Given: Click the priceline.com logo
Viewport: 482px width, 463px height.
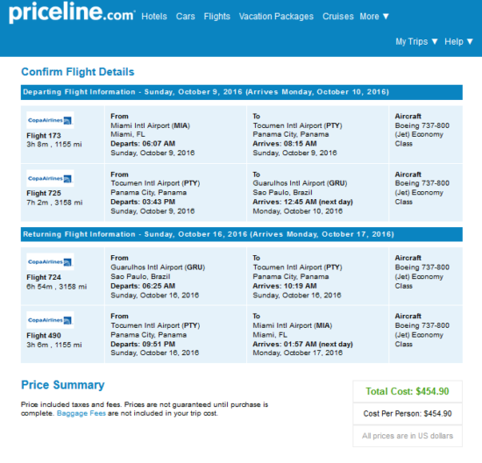Looking at the screenshot, I should [72, 12].
